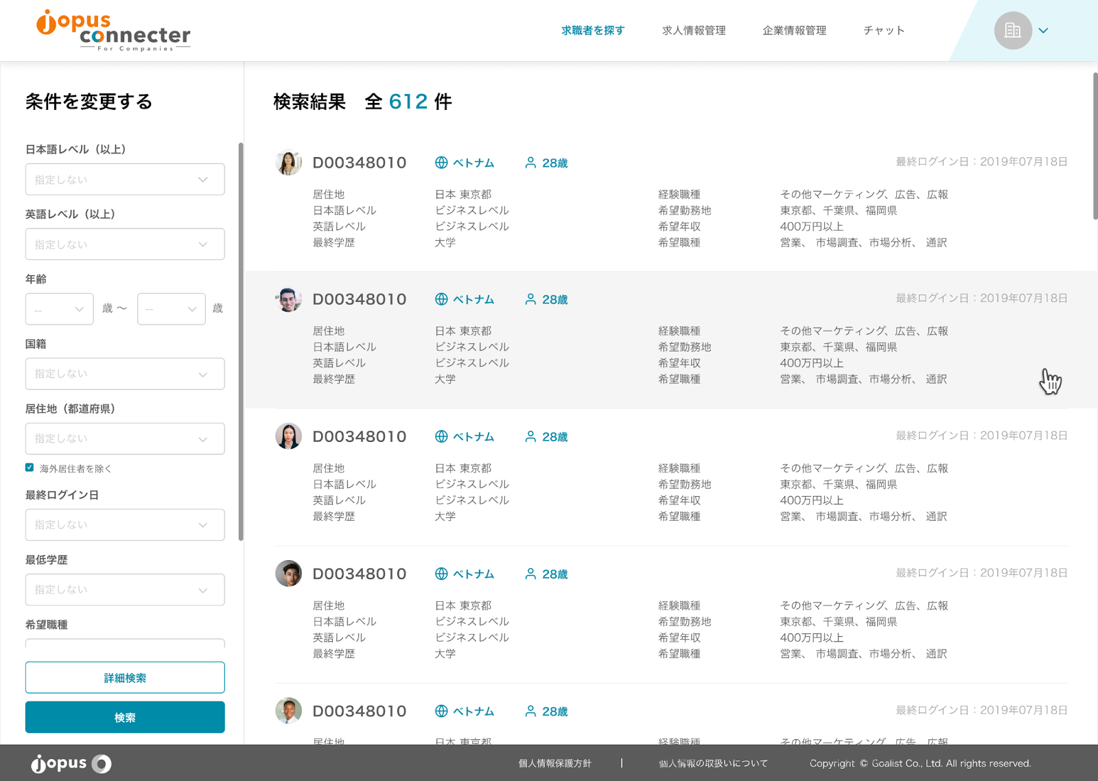Open the minimum age dropdown
Image resolution: width=1098 pixels, height=781 pixels.
[60, 309]
